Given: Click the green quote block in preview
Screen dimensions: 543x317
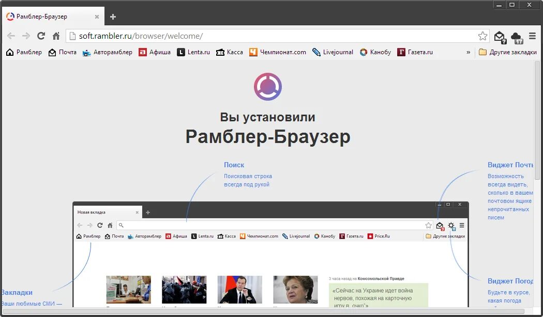Looking at the screenshot, I should 379,295.
